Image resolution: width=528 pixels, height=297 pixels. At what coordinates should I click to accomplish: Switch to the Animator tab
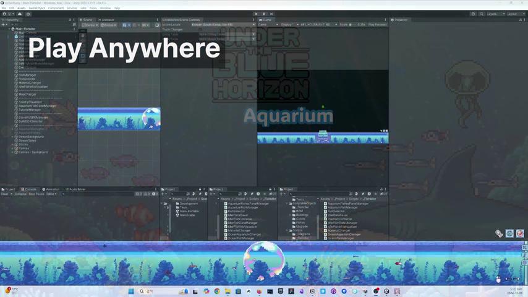click(108, 20)
